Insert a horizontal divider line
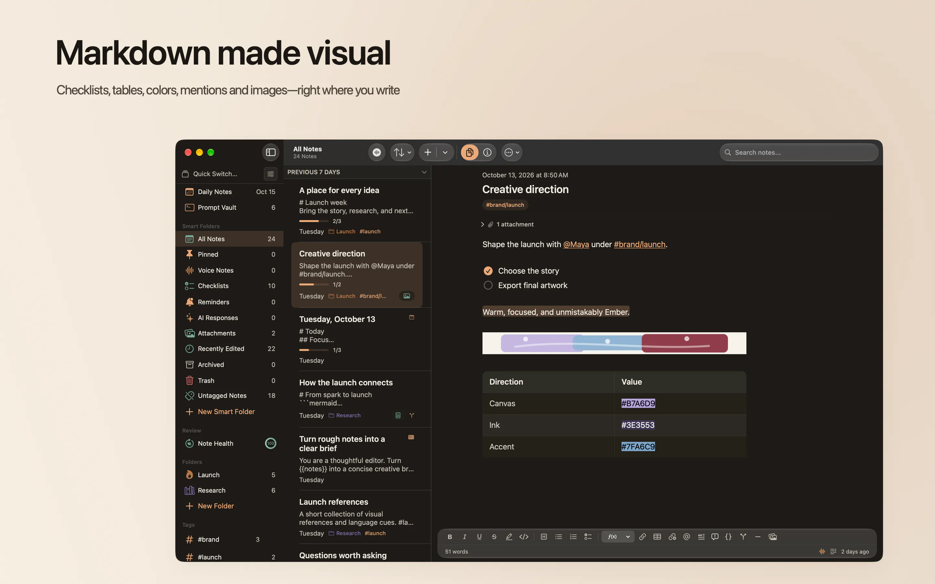 pyautogui.click(x=758, y=537)
